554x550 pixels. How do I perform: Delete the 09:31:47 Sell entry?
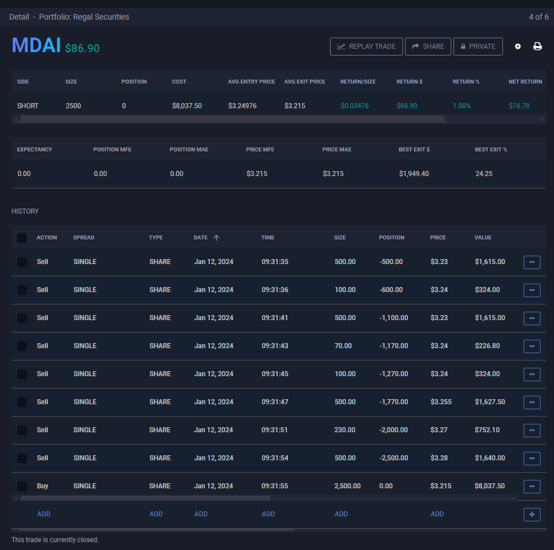532,403
